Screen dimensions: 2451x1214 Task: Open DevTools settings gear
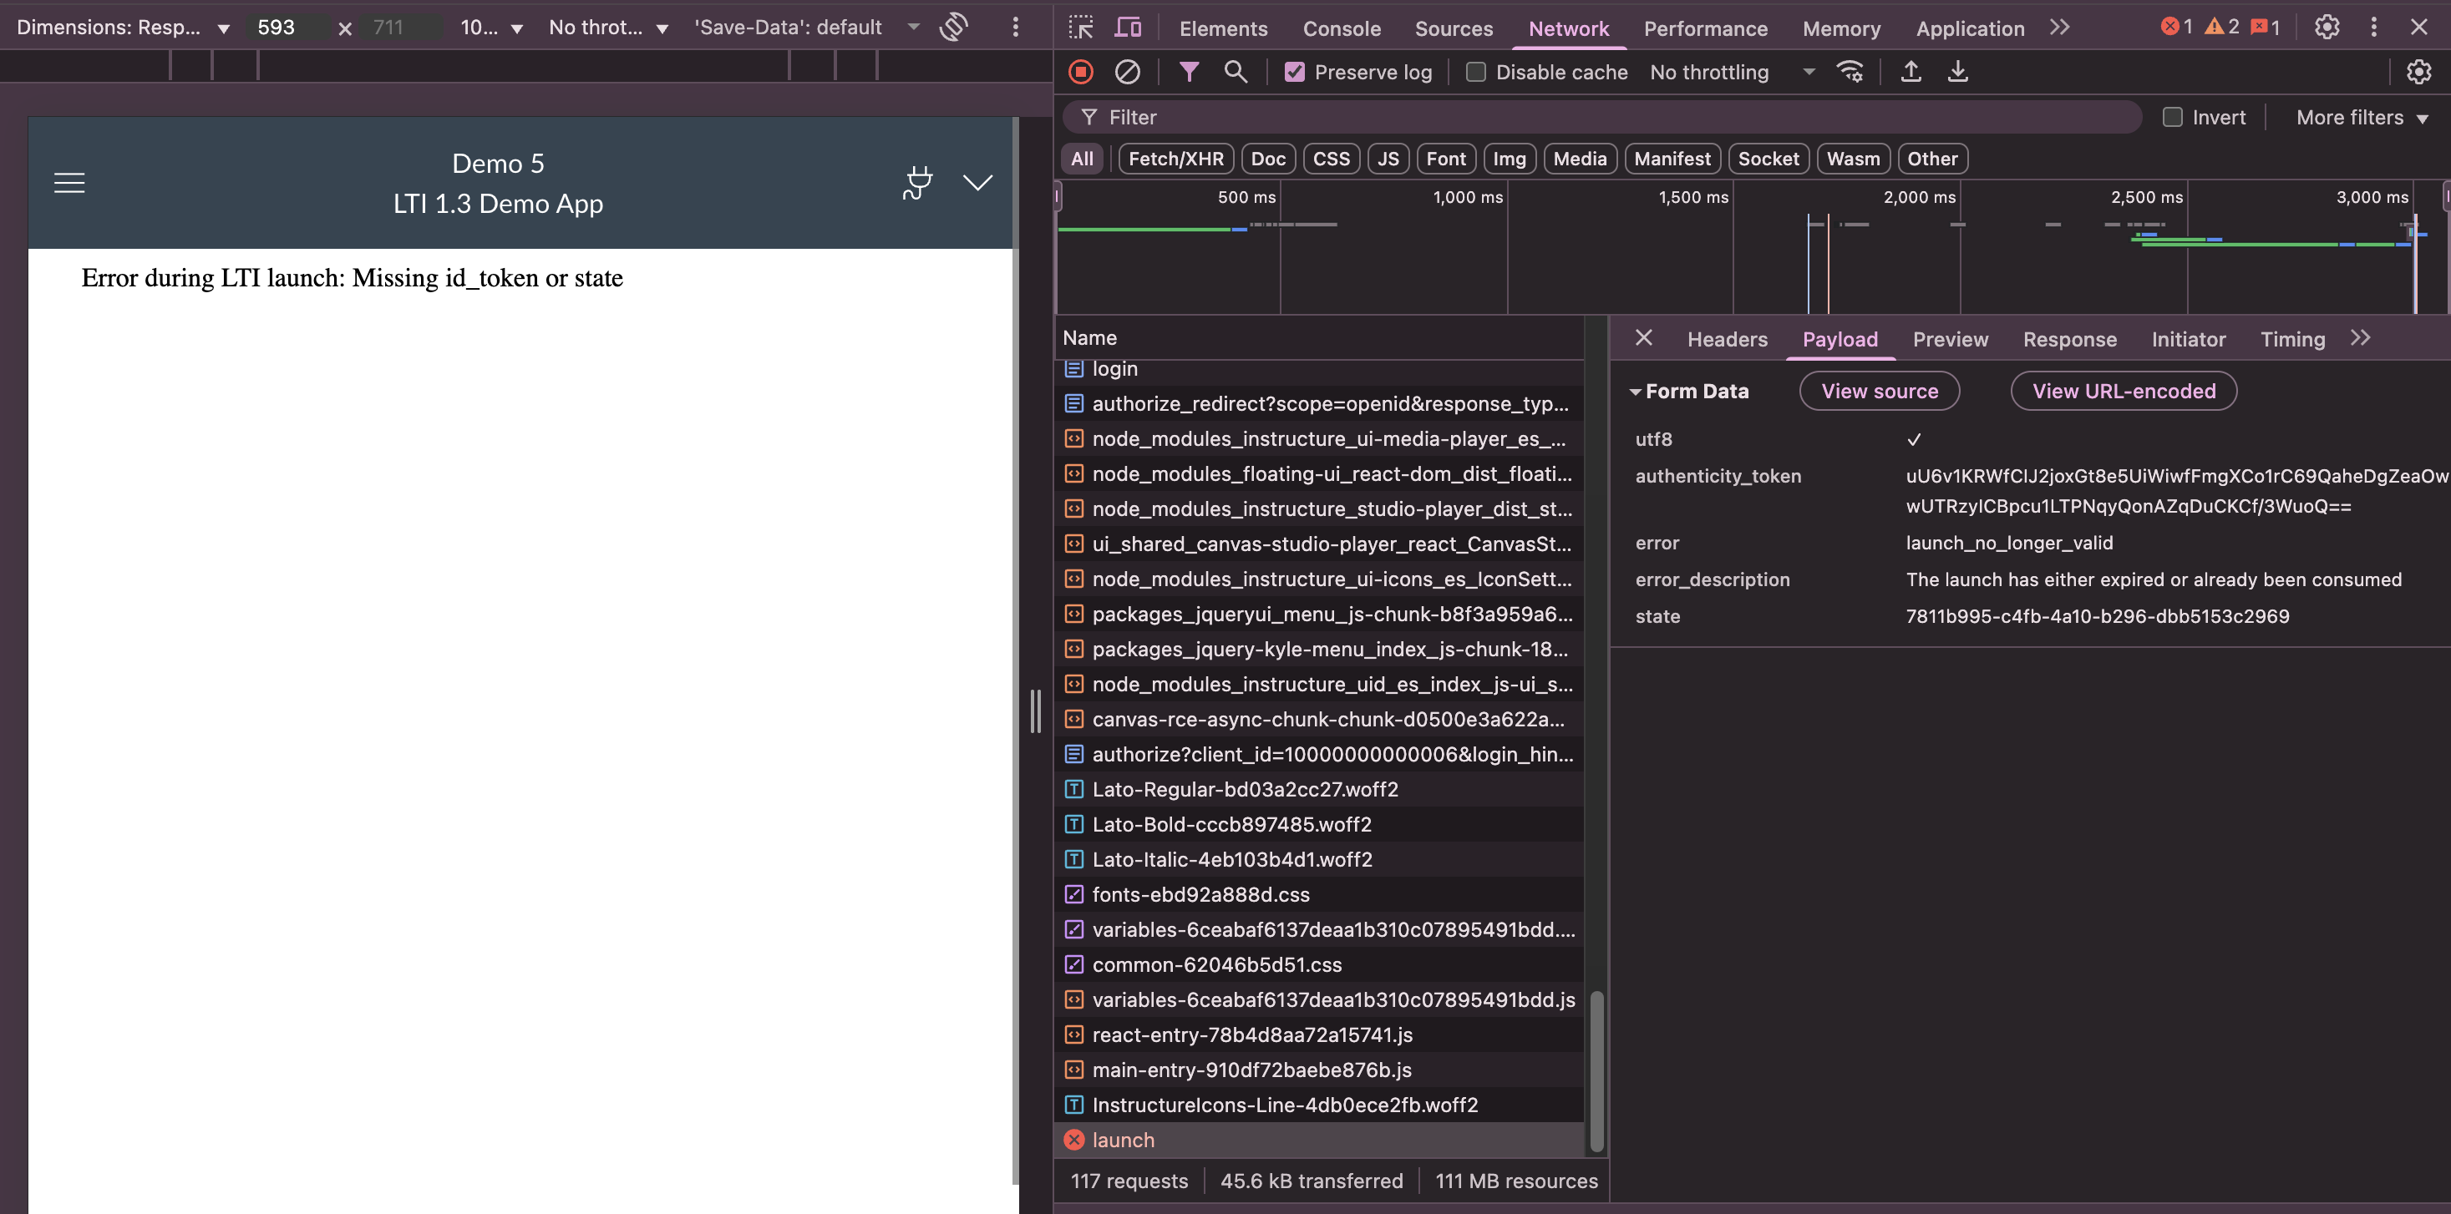pos(2327,27)
